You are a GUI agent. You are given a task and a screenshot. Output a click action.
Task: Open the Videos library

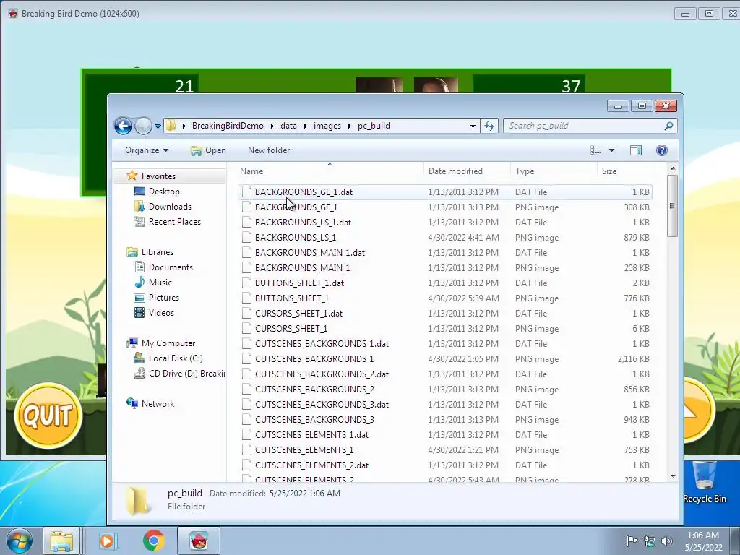pyautogui.click(x=161, y=312)
